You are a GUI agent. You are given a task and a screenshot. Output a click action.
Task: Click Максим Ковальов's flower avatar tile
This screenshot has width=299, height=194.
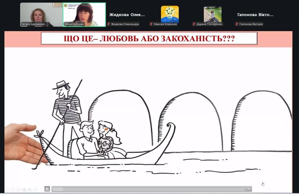coord(170,14)
